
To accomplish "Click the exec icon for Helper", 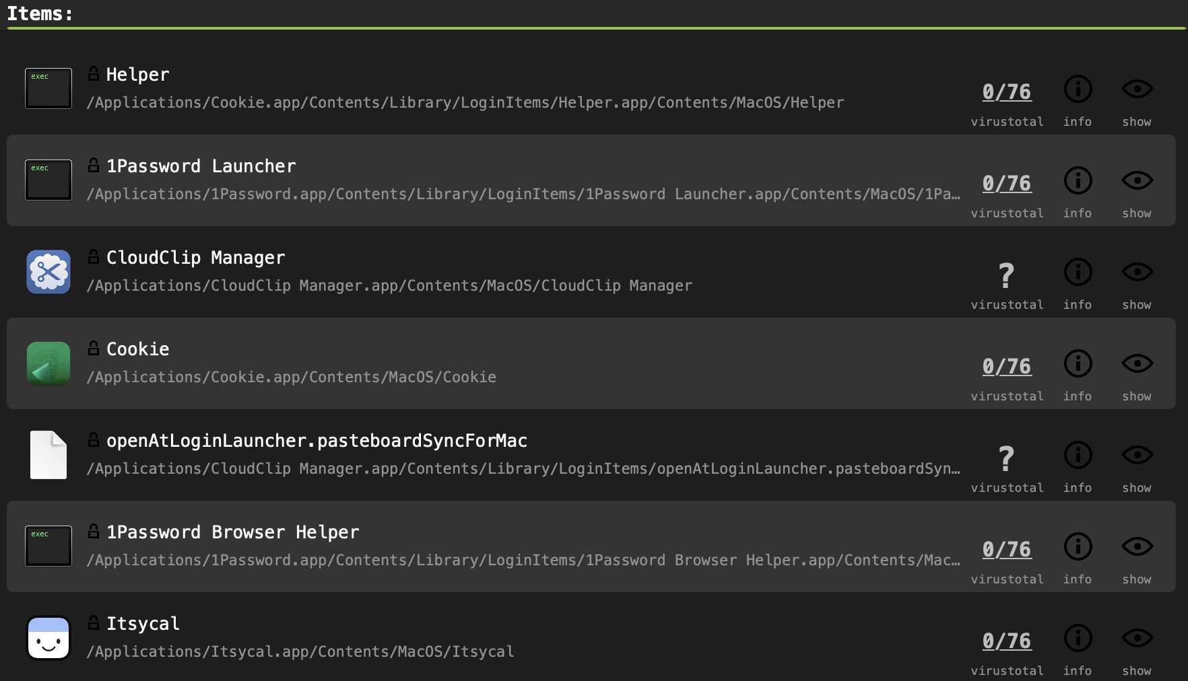I will tap(48, 88).
